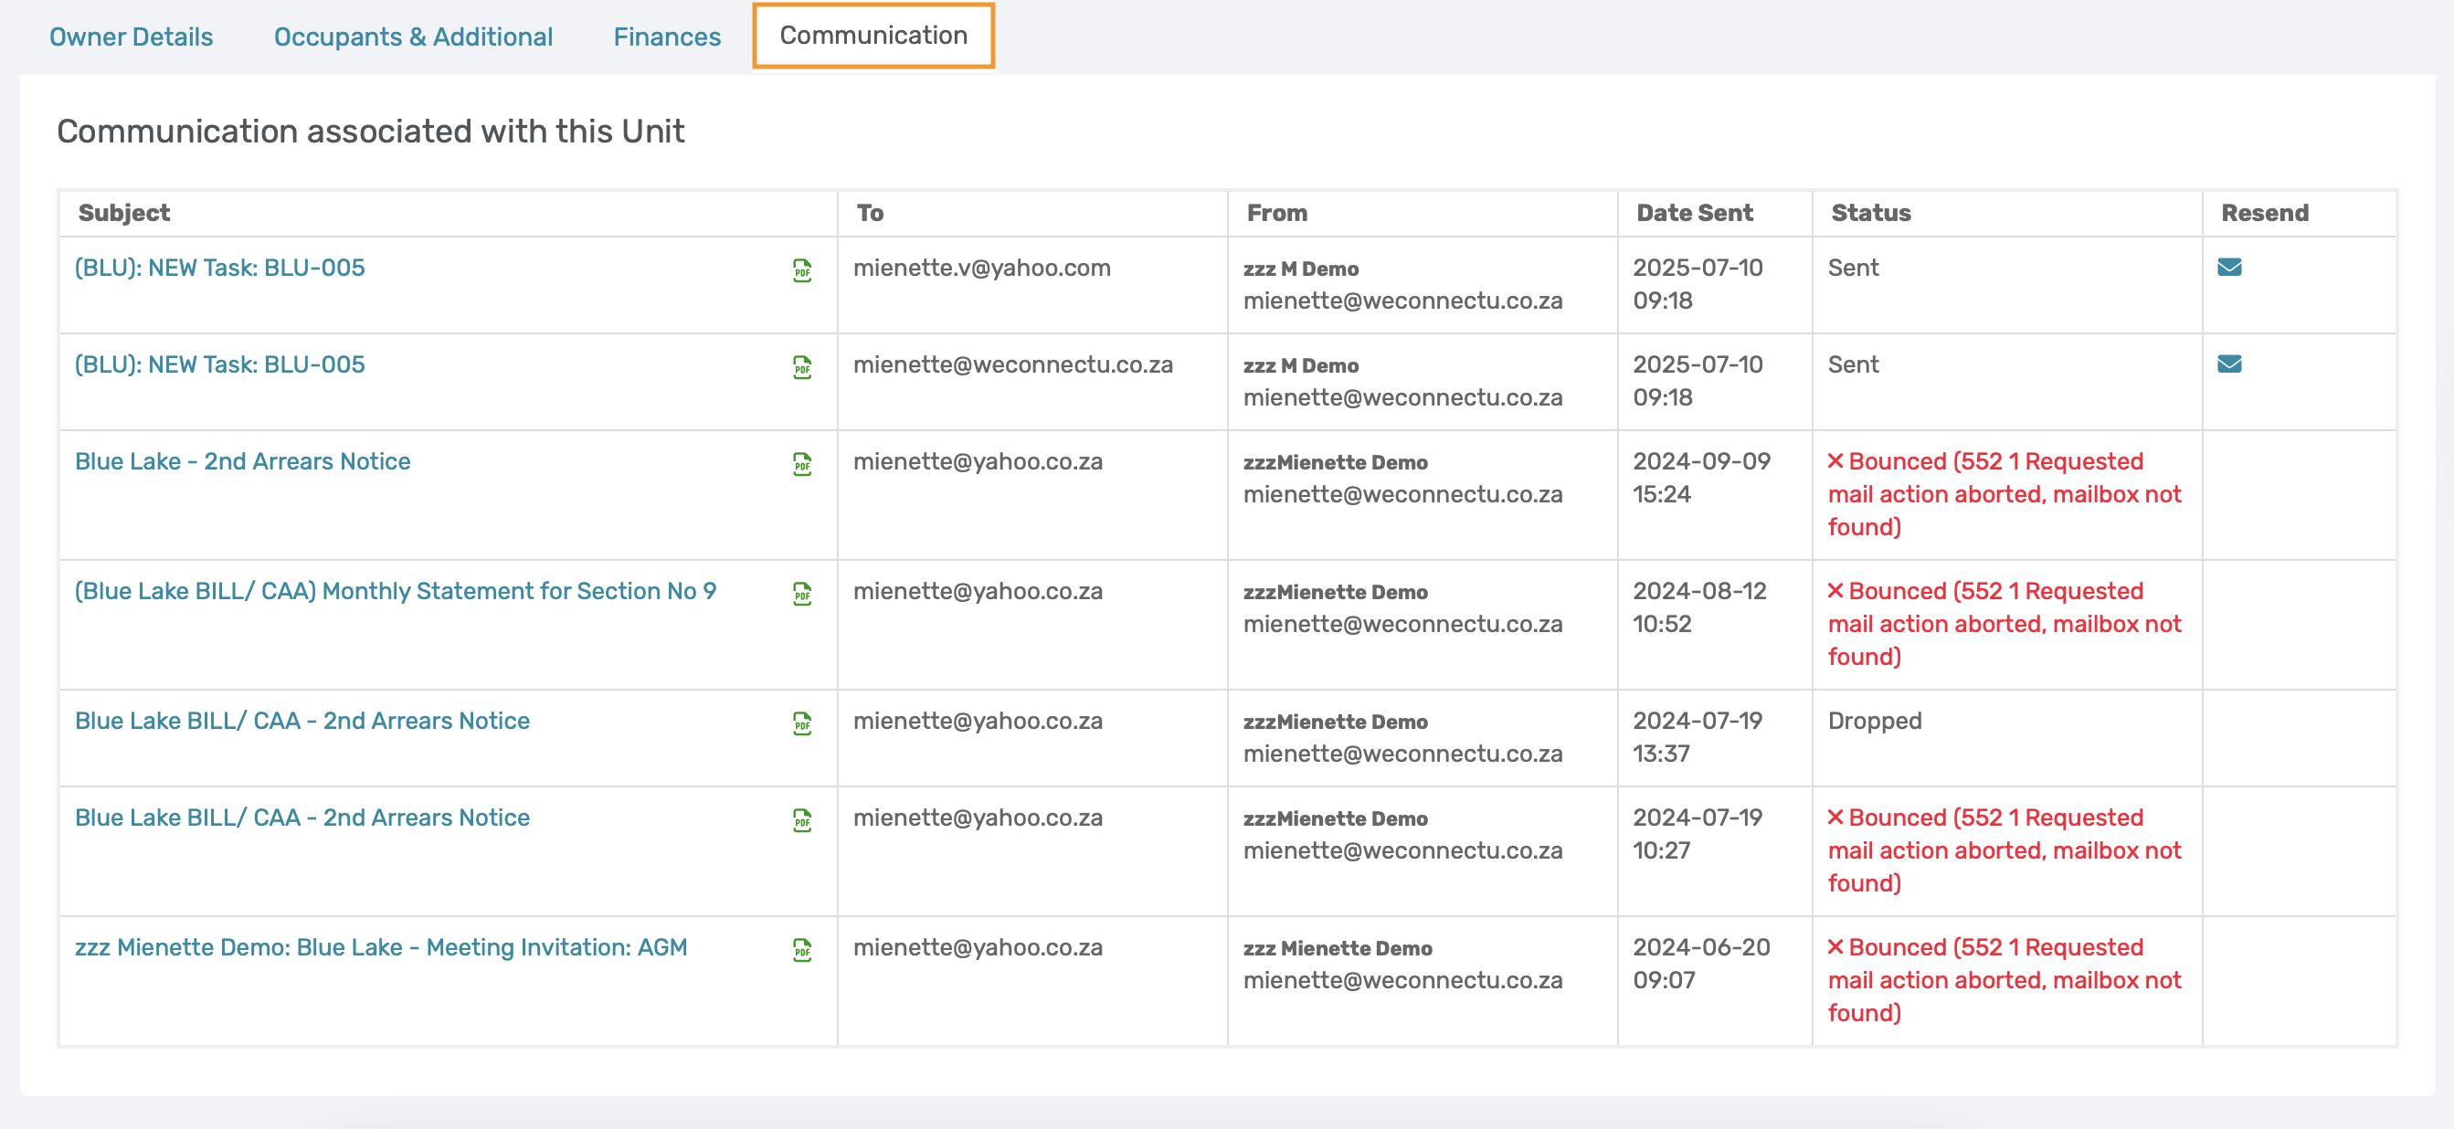
Task: Open PDF for AGM Meeting Invitation
Action: click(x=802, y=950)
